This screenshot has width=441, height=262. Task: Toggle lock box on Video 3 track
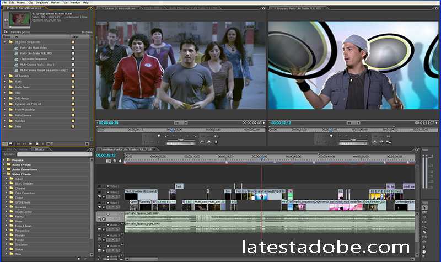(x=104, y=186)
